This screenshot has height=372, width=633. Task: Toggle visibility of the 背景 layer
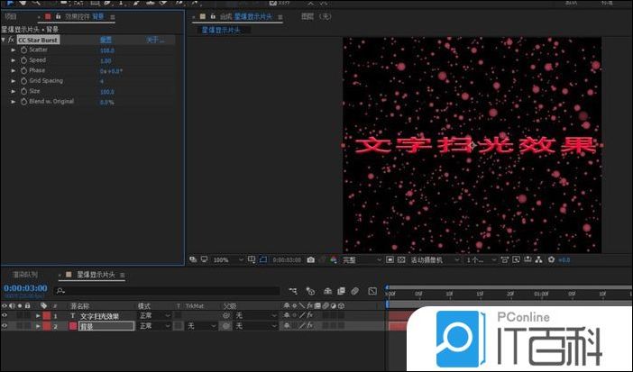coord(5,326)
